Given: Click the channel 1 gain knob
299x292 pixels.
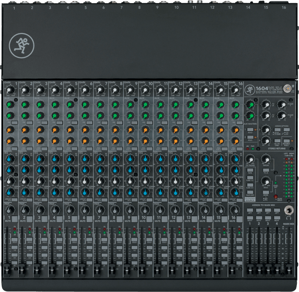Looking at the screenshot, I should pyautogui.click(x=10, y=90).
